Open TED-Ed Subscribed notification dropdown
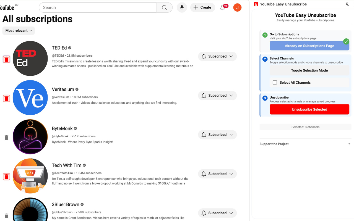This screenshot has width=354, height=221. tap(217, 56)
